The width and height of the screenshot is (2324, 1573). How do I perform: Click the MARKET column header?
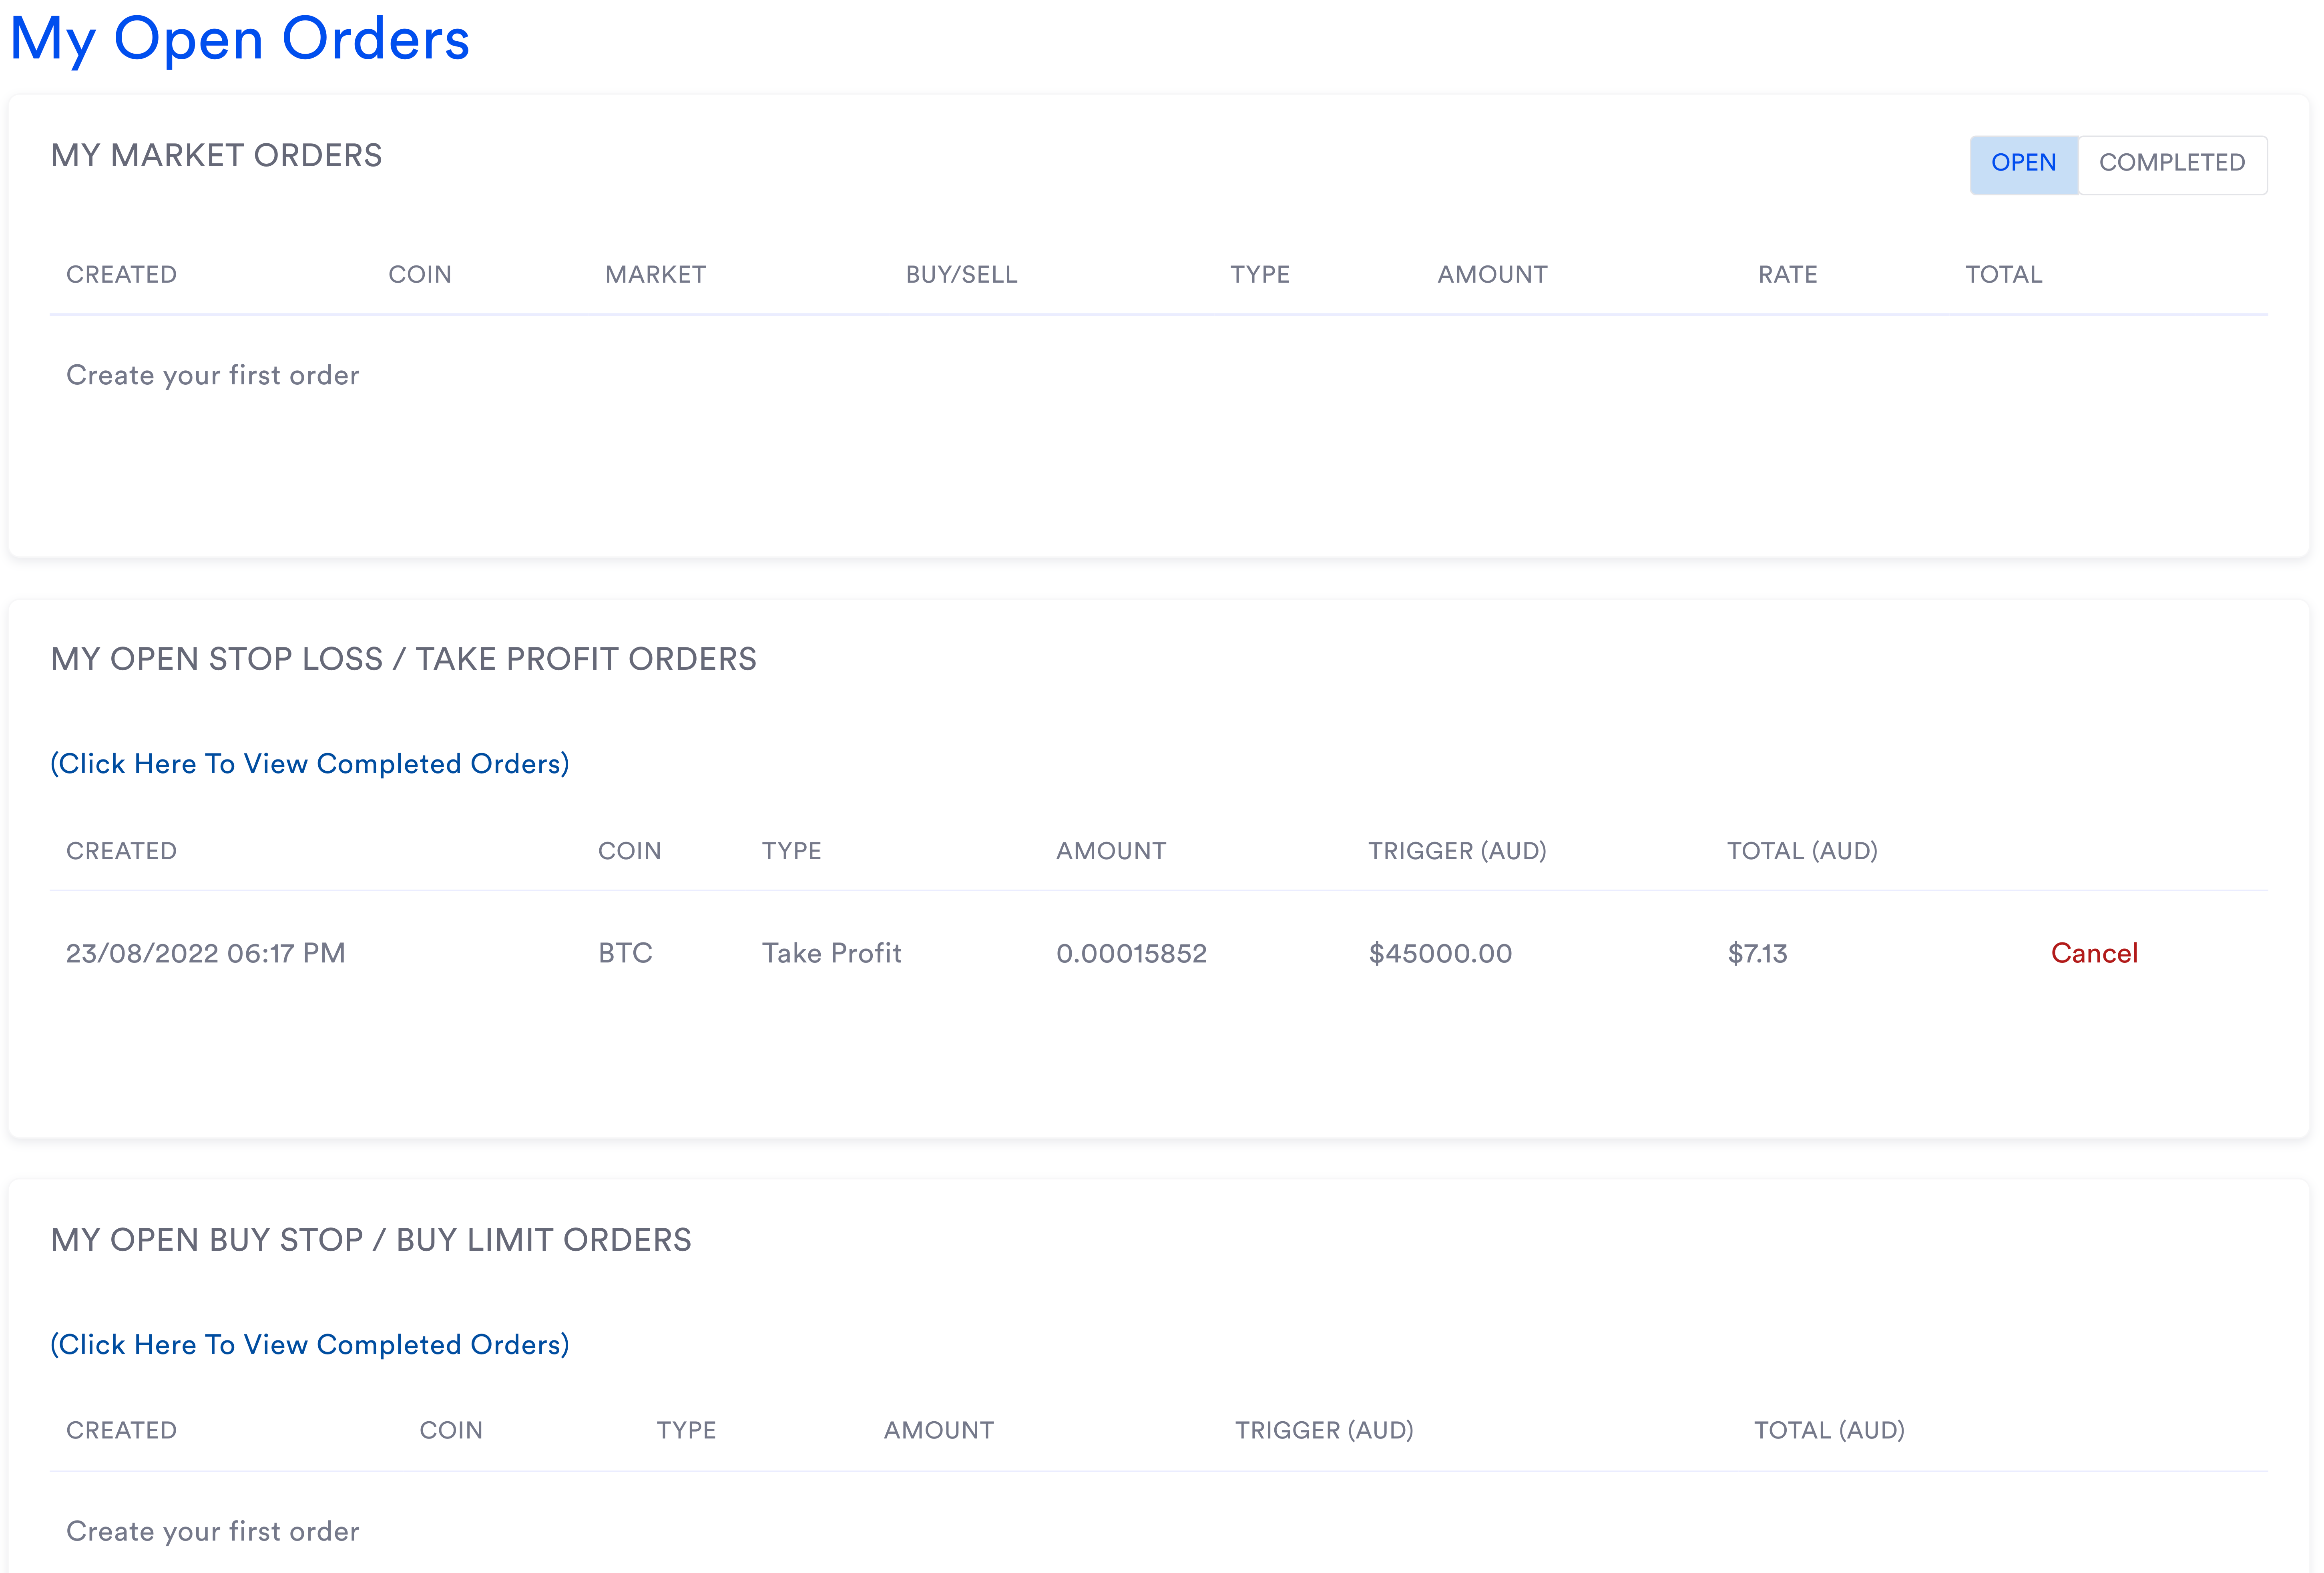(x=656, y=275)
